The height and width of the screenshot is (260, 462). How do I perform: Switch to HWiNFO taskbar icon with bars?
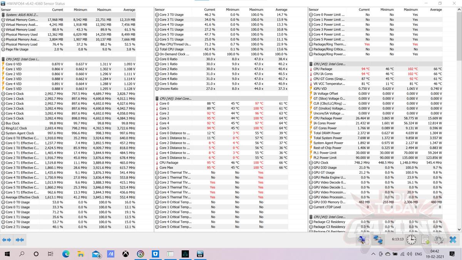pos(200,254)
